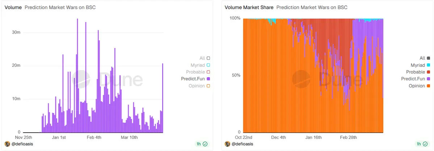Click green refresh checkmark on Volume chart

[205, 144]
